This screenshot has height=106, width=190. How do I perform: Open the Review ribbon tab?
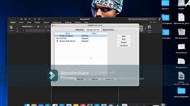tap(78, 22)
